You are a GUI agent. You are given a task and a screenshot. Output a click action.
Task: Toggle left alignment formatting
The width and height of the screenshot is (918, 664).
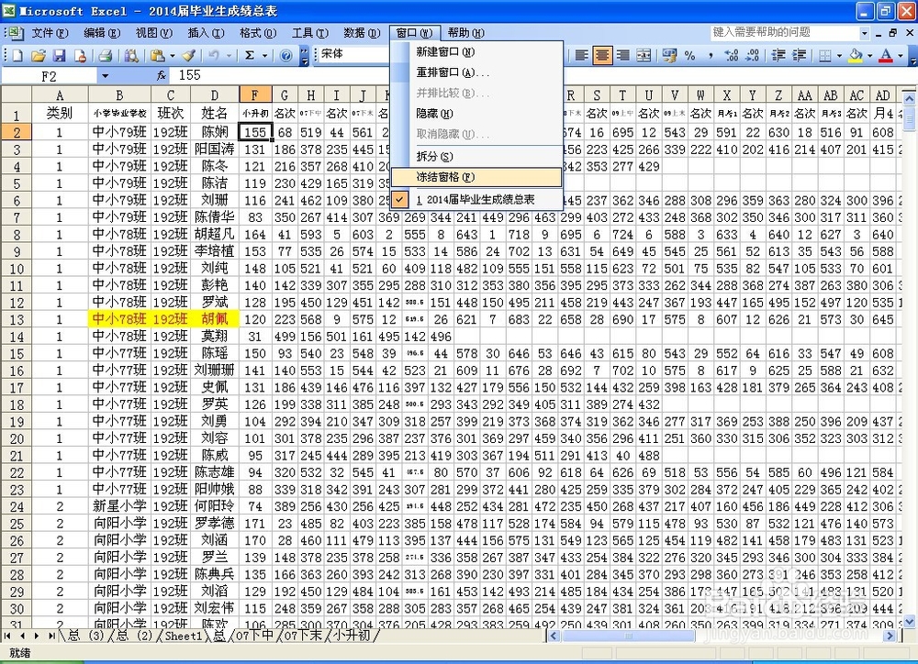pyautogui.click(x=580, y=56)
